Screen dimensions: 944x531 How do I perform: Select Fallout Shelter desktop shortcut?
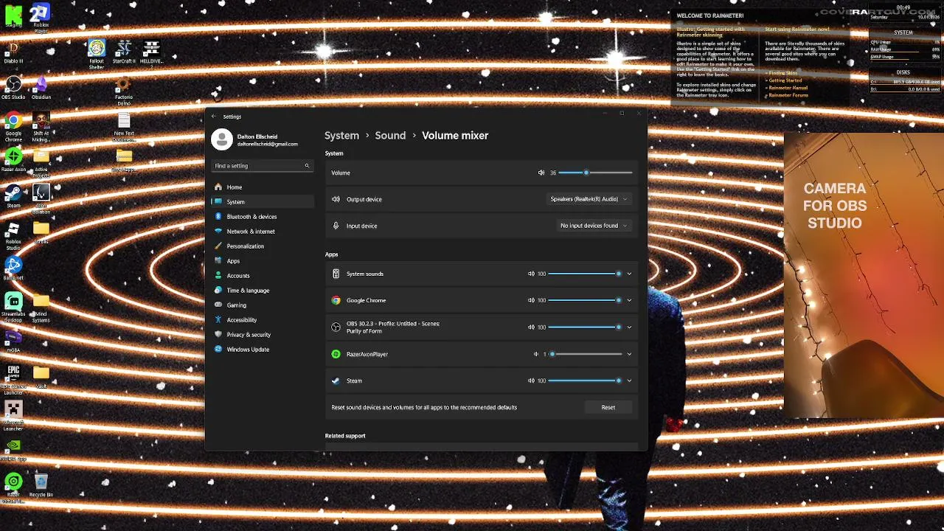(x=97, y=55)
